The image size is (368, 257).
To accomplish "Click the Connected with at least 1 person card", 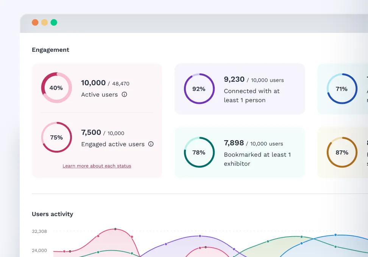I will tap(239, 88).
